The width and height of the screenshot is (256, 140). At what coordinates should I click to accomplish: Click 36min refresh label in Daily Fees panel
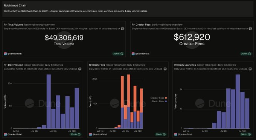[159, 134]
